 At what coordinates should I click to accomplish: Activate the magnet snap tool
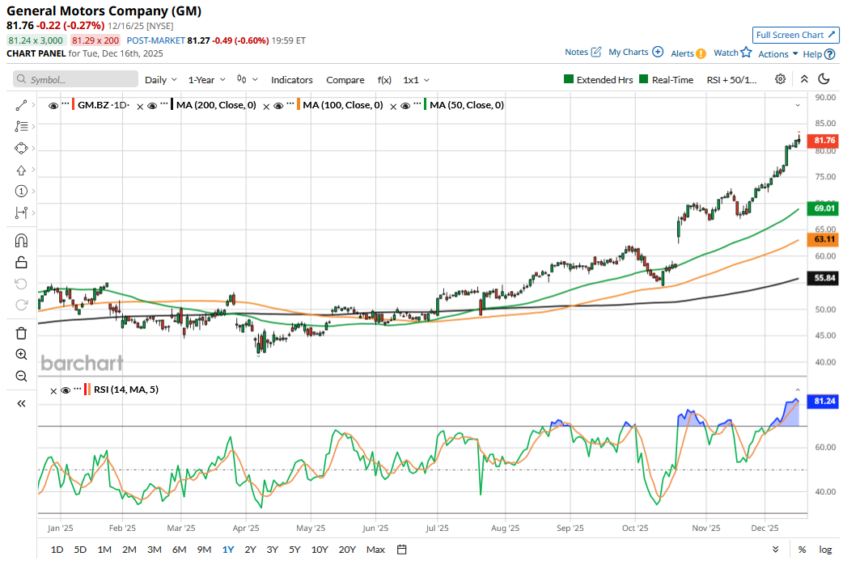click(21, 241)
